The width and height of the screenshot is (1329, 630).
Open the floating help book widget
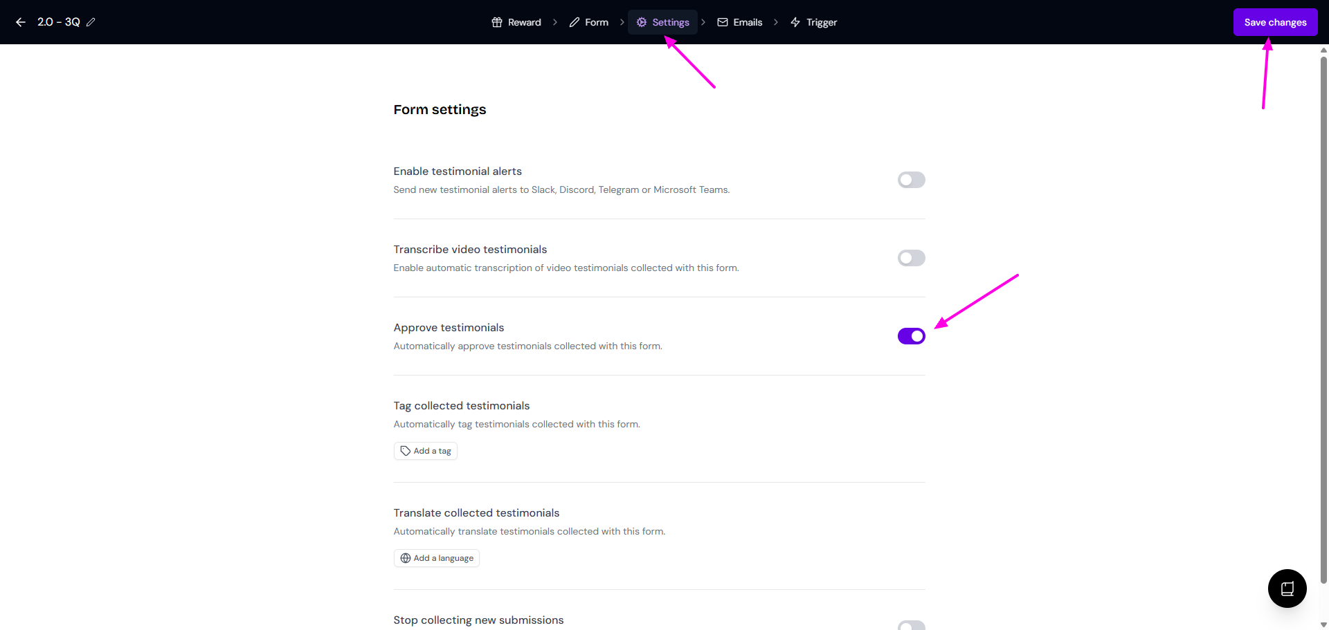click(x=1287, y=589)
